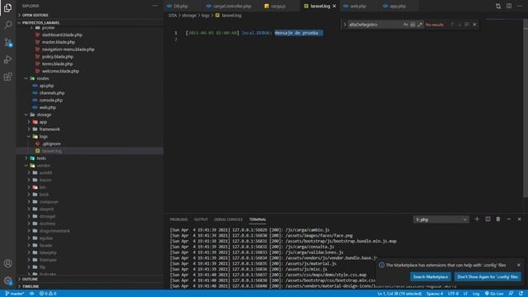Open the terminal selector dropdown 1: php
Image resolution: width=528 pixels, height=297 pixels.
coord(441,219)
